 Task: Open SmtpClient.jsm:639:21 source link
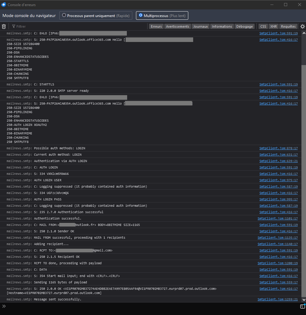click(279, 161)
